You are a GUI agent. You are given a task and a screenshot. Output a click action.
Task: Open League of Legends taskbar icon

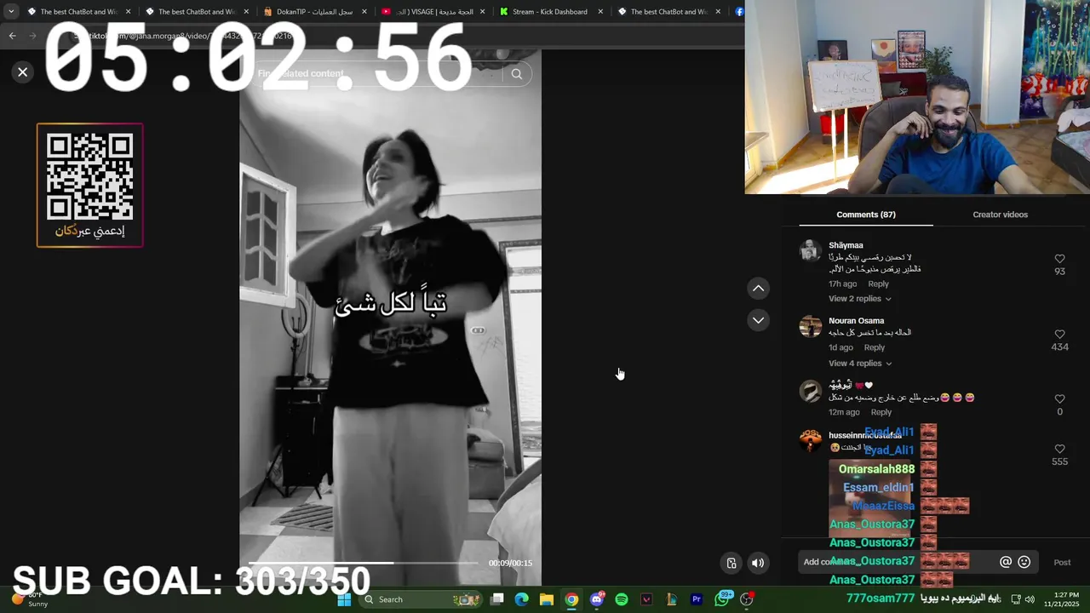(671, 599)
